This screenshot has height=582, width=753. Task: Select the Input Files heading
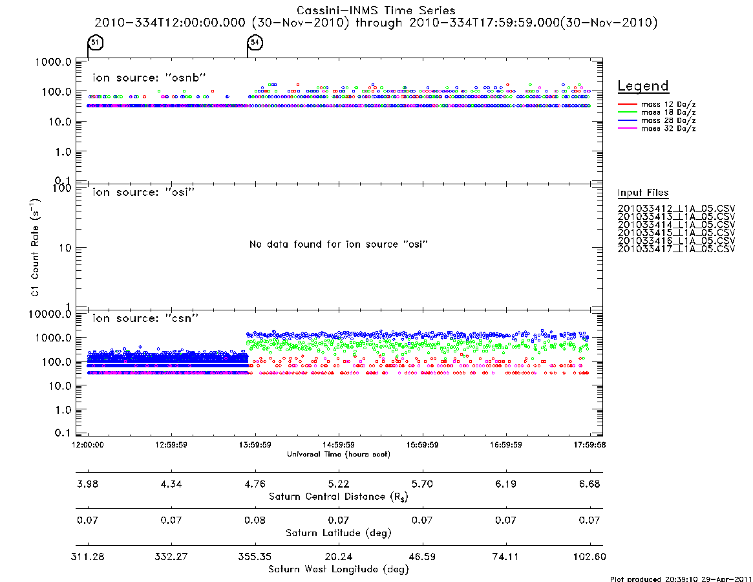(643, 193)
